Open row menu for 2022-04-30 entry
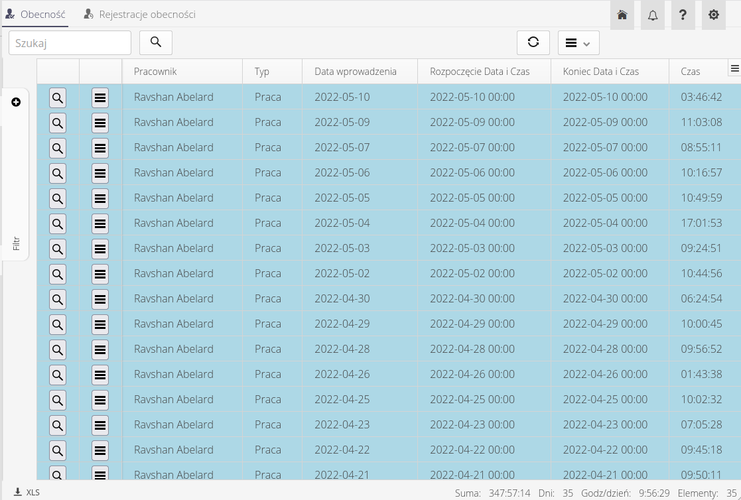This screenshot has height=500, width=741. tap(100, 299)
